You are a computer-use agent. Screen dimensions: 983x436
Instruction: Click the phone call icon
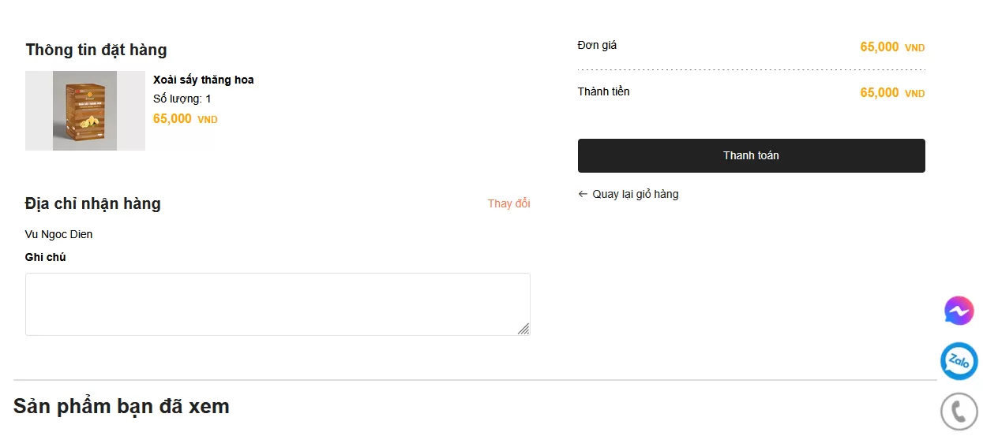(959, 411)
